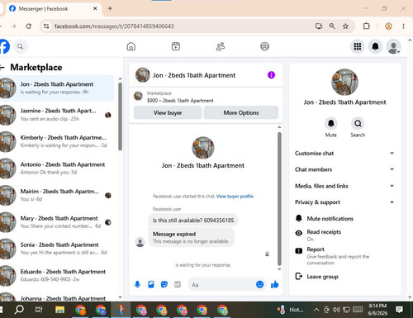
Task: Open the Chrome profile icon
Action: tap(388, 26)
